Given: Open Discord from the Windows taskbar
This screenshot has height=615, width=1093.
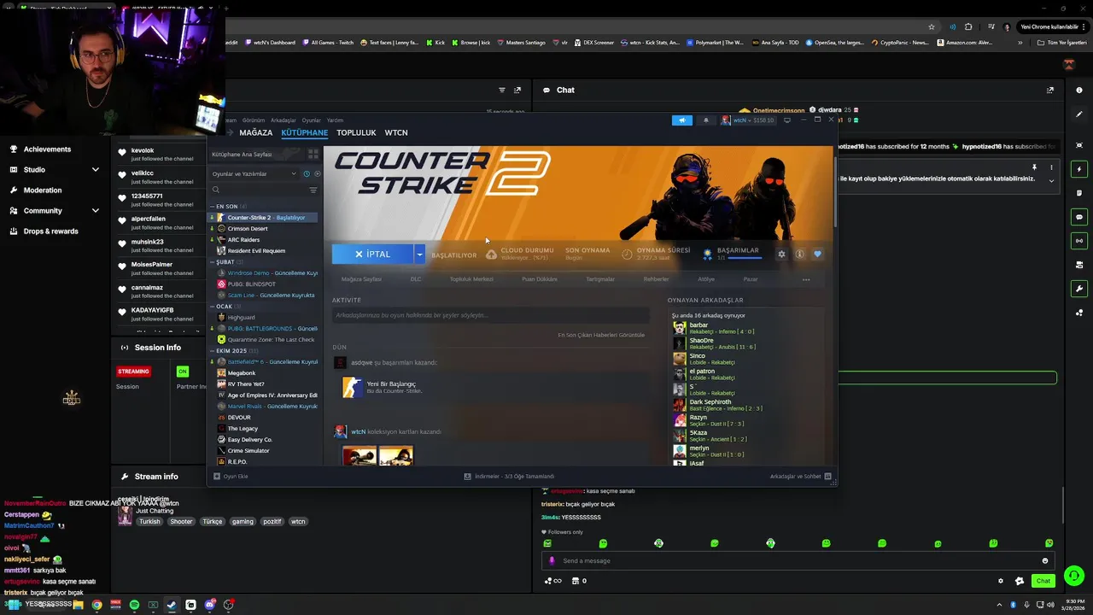Looking at the screenshot, I should pyautogui.click(x=209, y=605).
